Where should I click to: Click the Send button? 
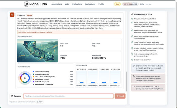[120, 96]
